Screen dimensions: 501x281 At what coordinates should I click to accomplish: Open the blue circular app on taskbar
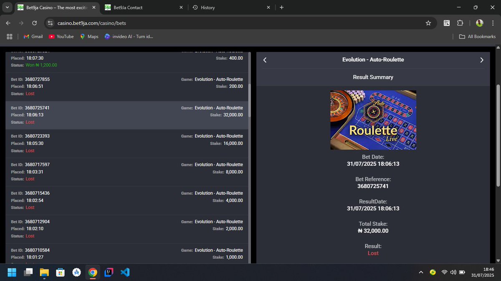pyautogui.click(x=76, y=272)
